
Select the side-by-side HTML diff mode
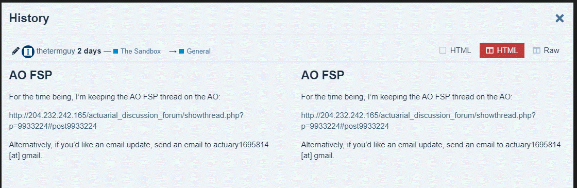point(502,50)
